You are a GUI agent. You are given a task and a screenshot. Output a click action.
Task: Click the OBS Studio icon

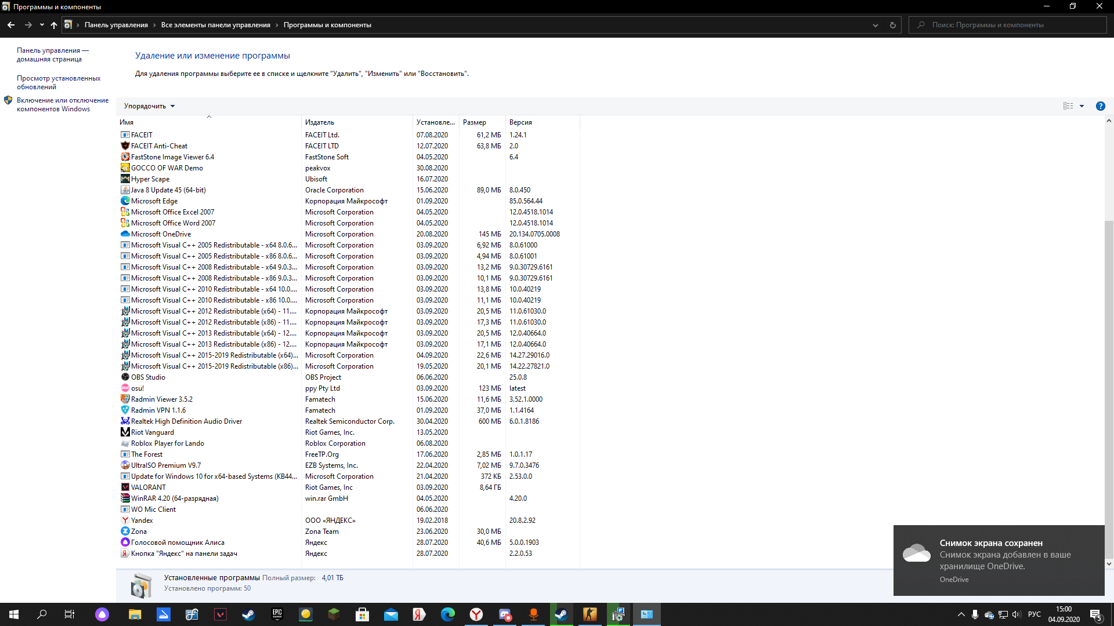tap(125, 377)
